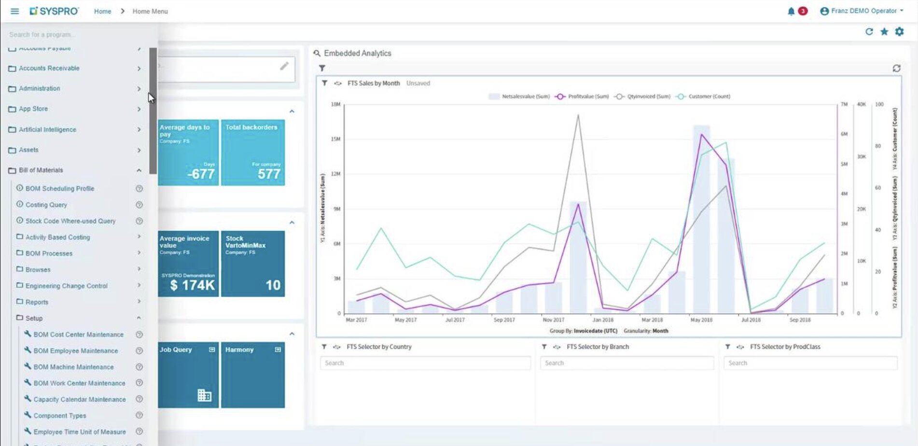The width and height of the screenshot is (918, 446).
Task: Open BOM Cost Center Maintenance
Action: tap(78, 334)
